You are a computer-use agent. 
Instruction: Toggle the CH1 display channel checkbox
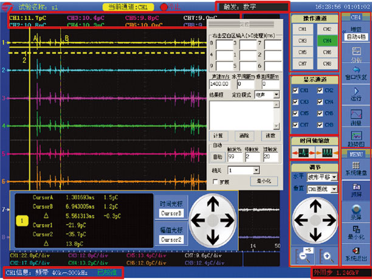click(x=296, y=91)
